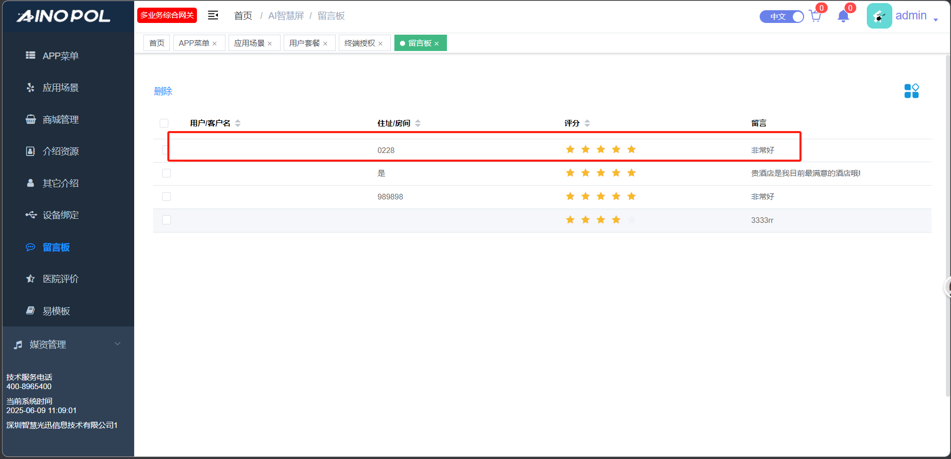Close the 应用场景 tab
Viewport: 951px width, 459px height.
click(x=270, y=44)
